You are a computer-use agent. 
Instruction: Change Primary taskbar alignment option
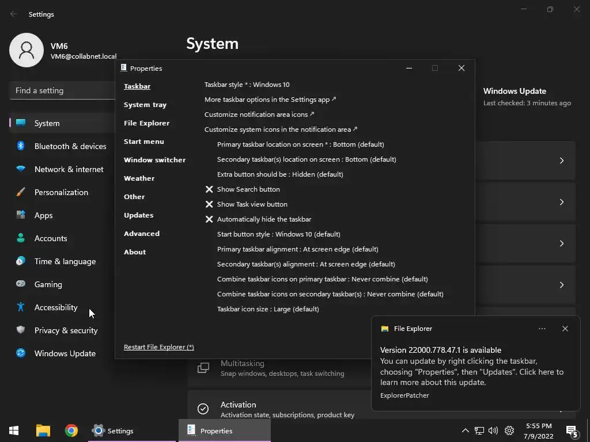[x=297, y=249]
